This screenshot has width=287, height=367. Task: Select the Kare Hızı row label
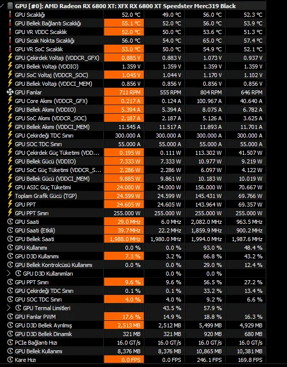[25, 360]
